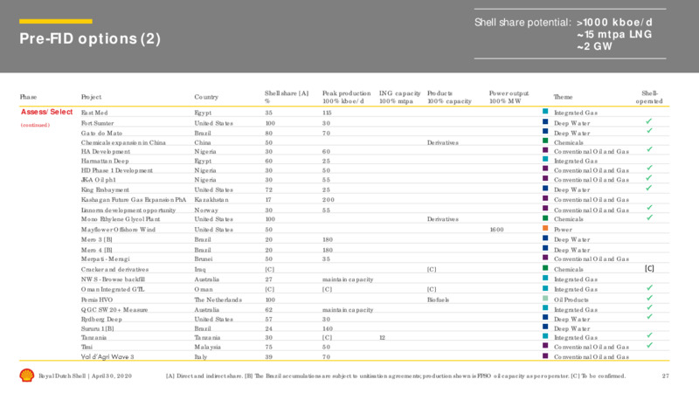Click the 'Shell-operated' column header
The image size is (699, 393).
649,97
